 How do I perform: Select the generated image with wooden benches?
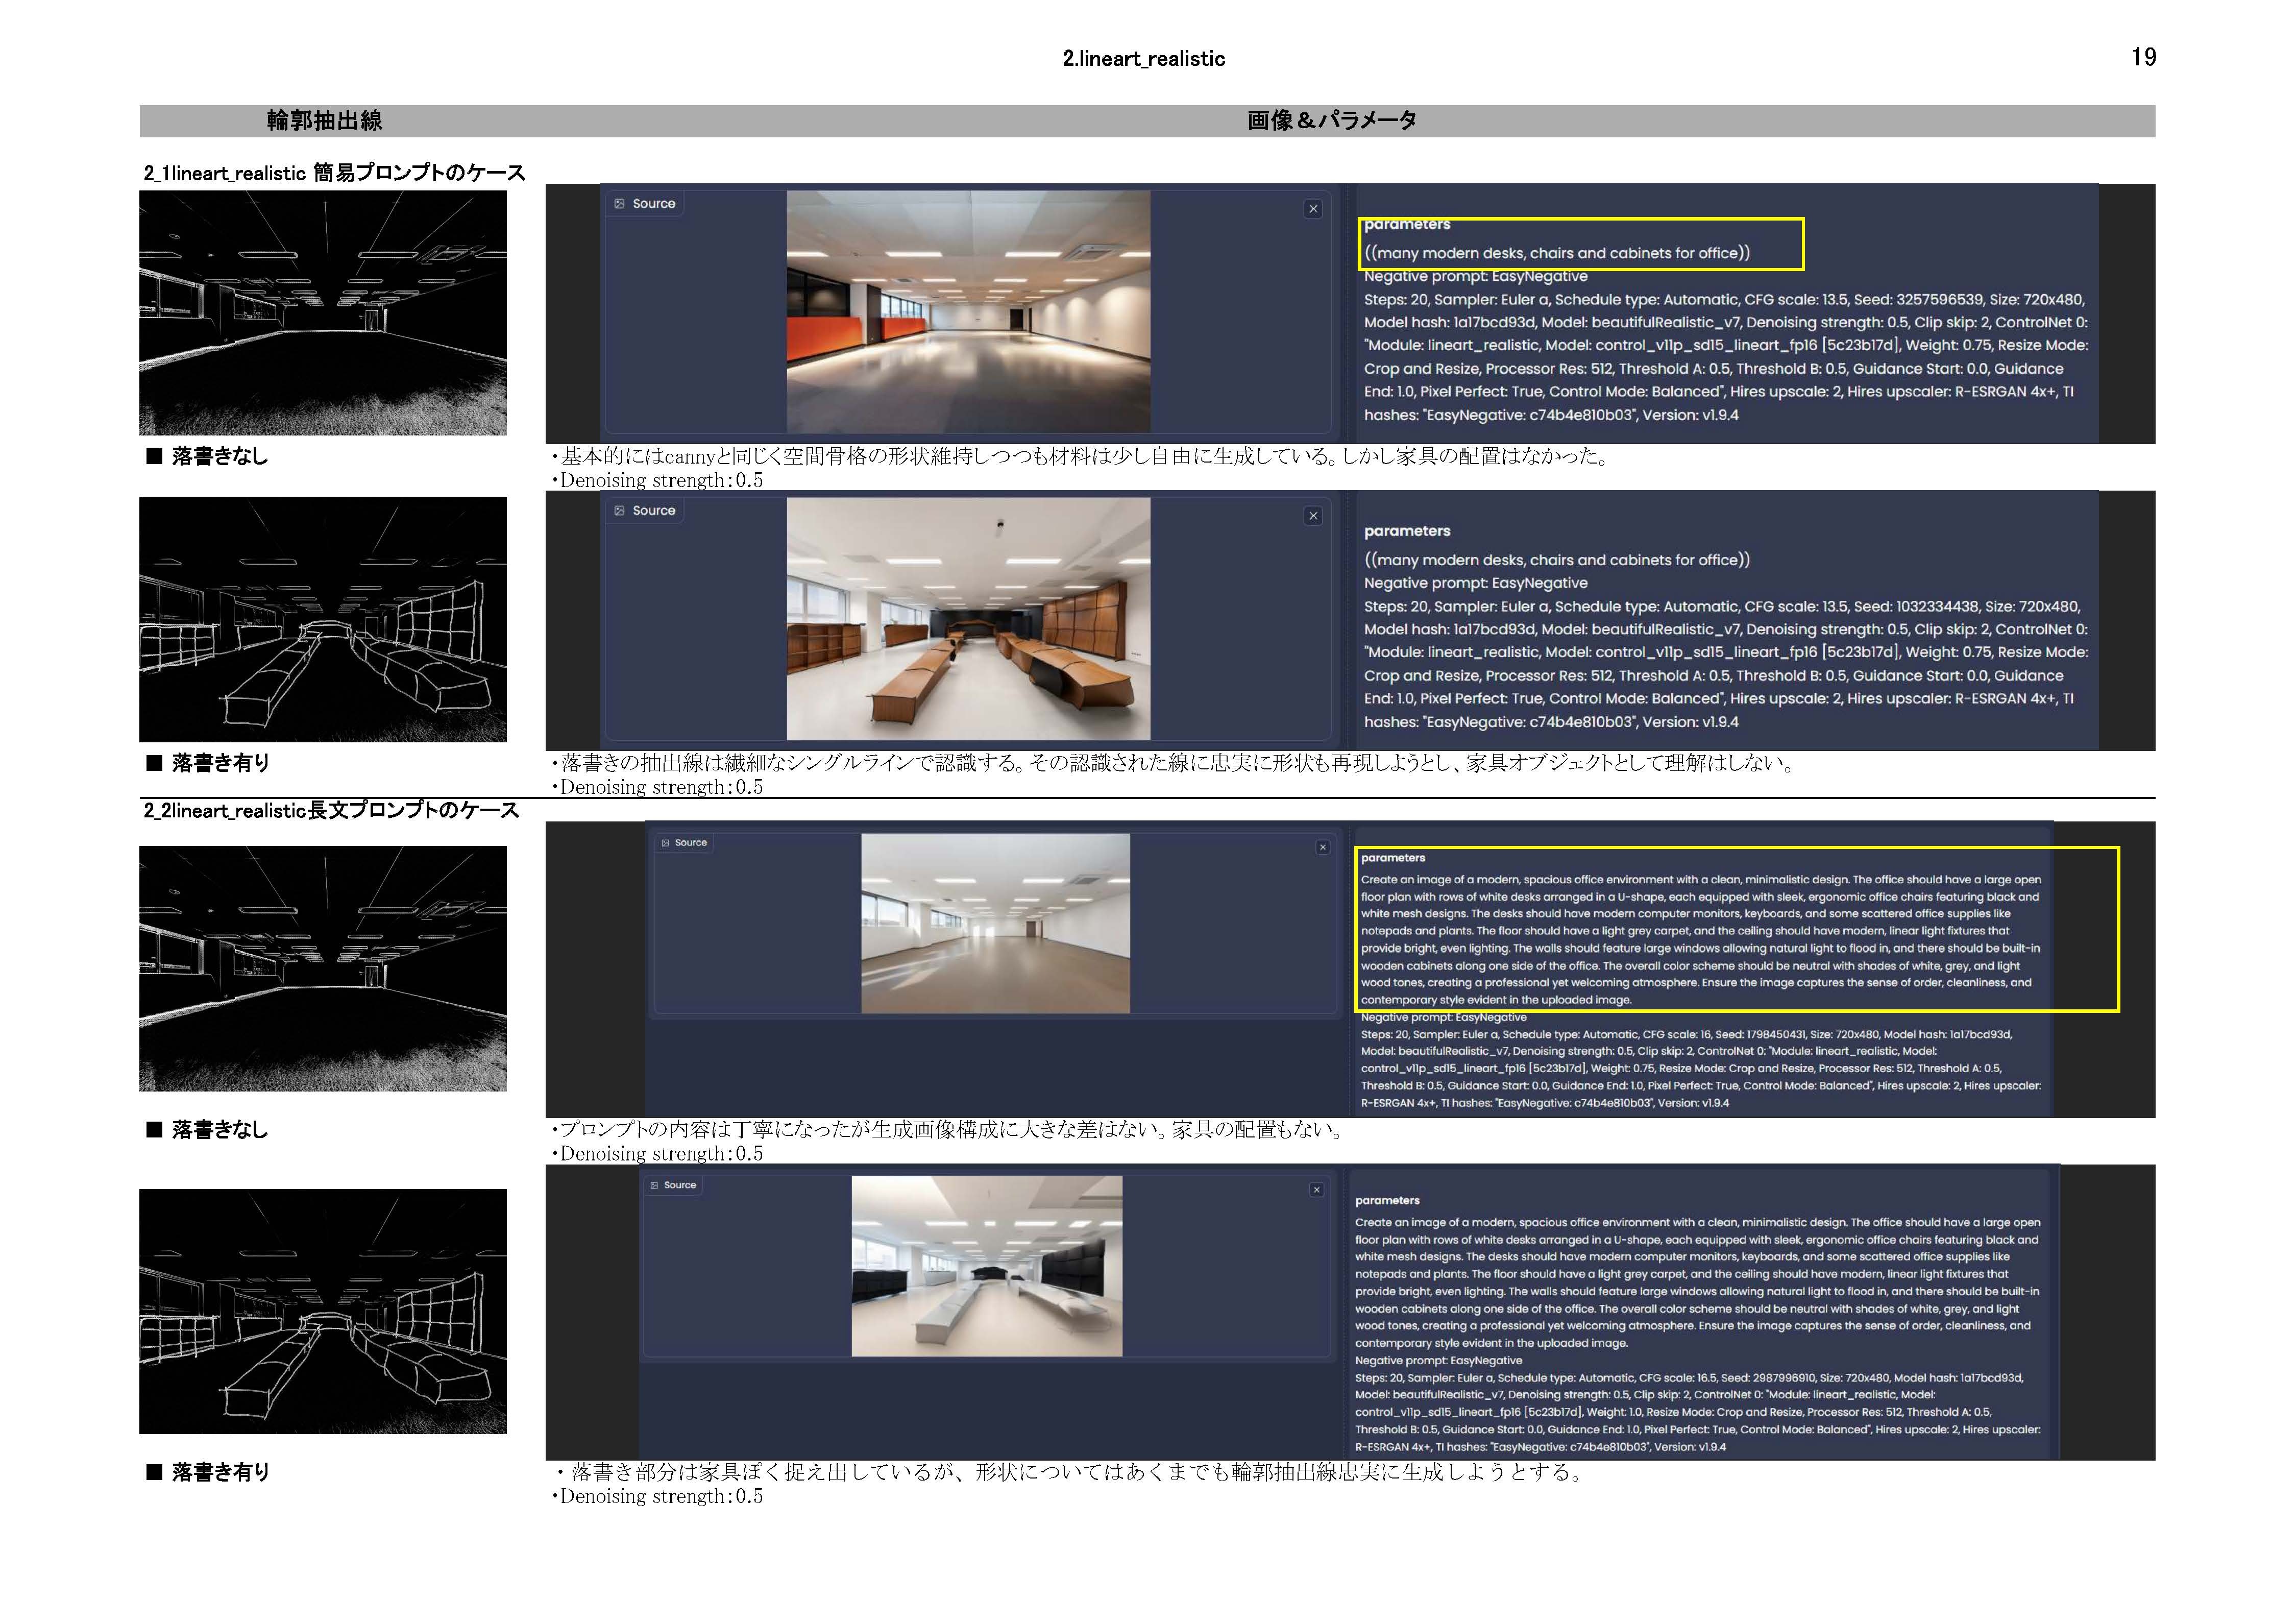(968, 619)
